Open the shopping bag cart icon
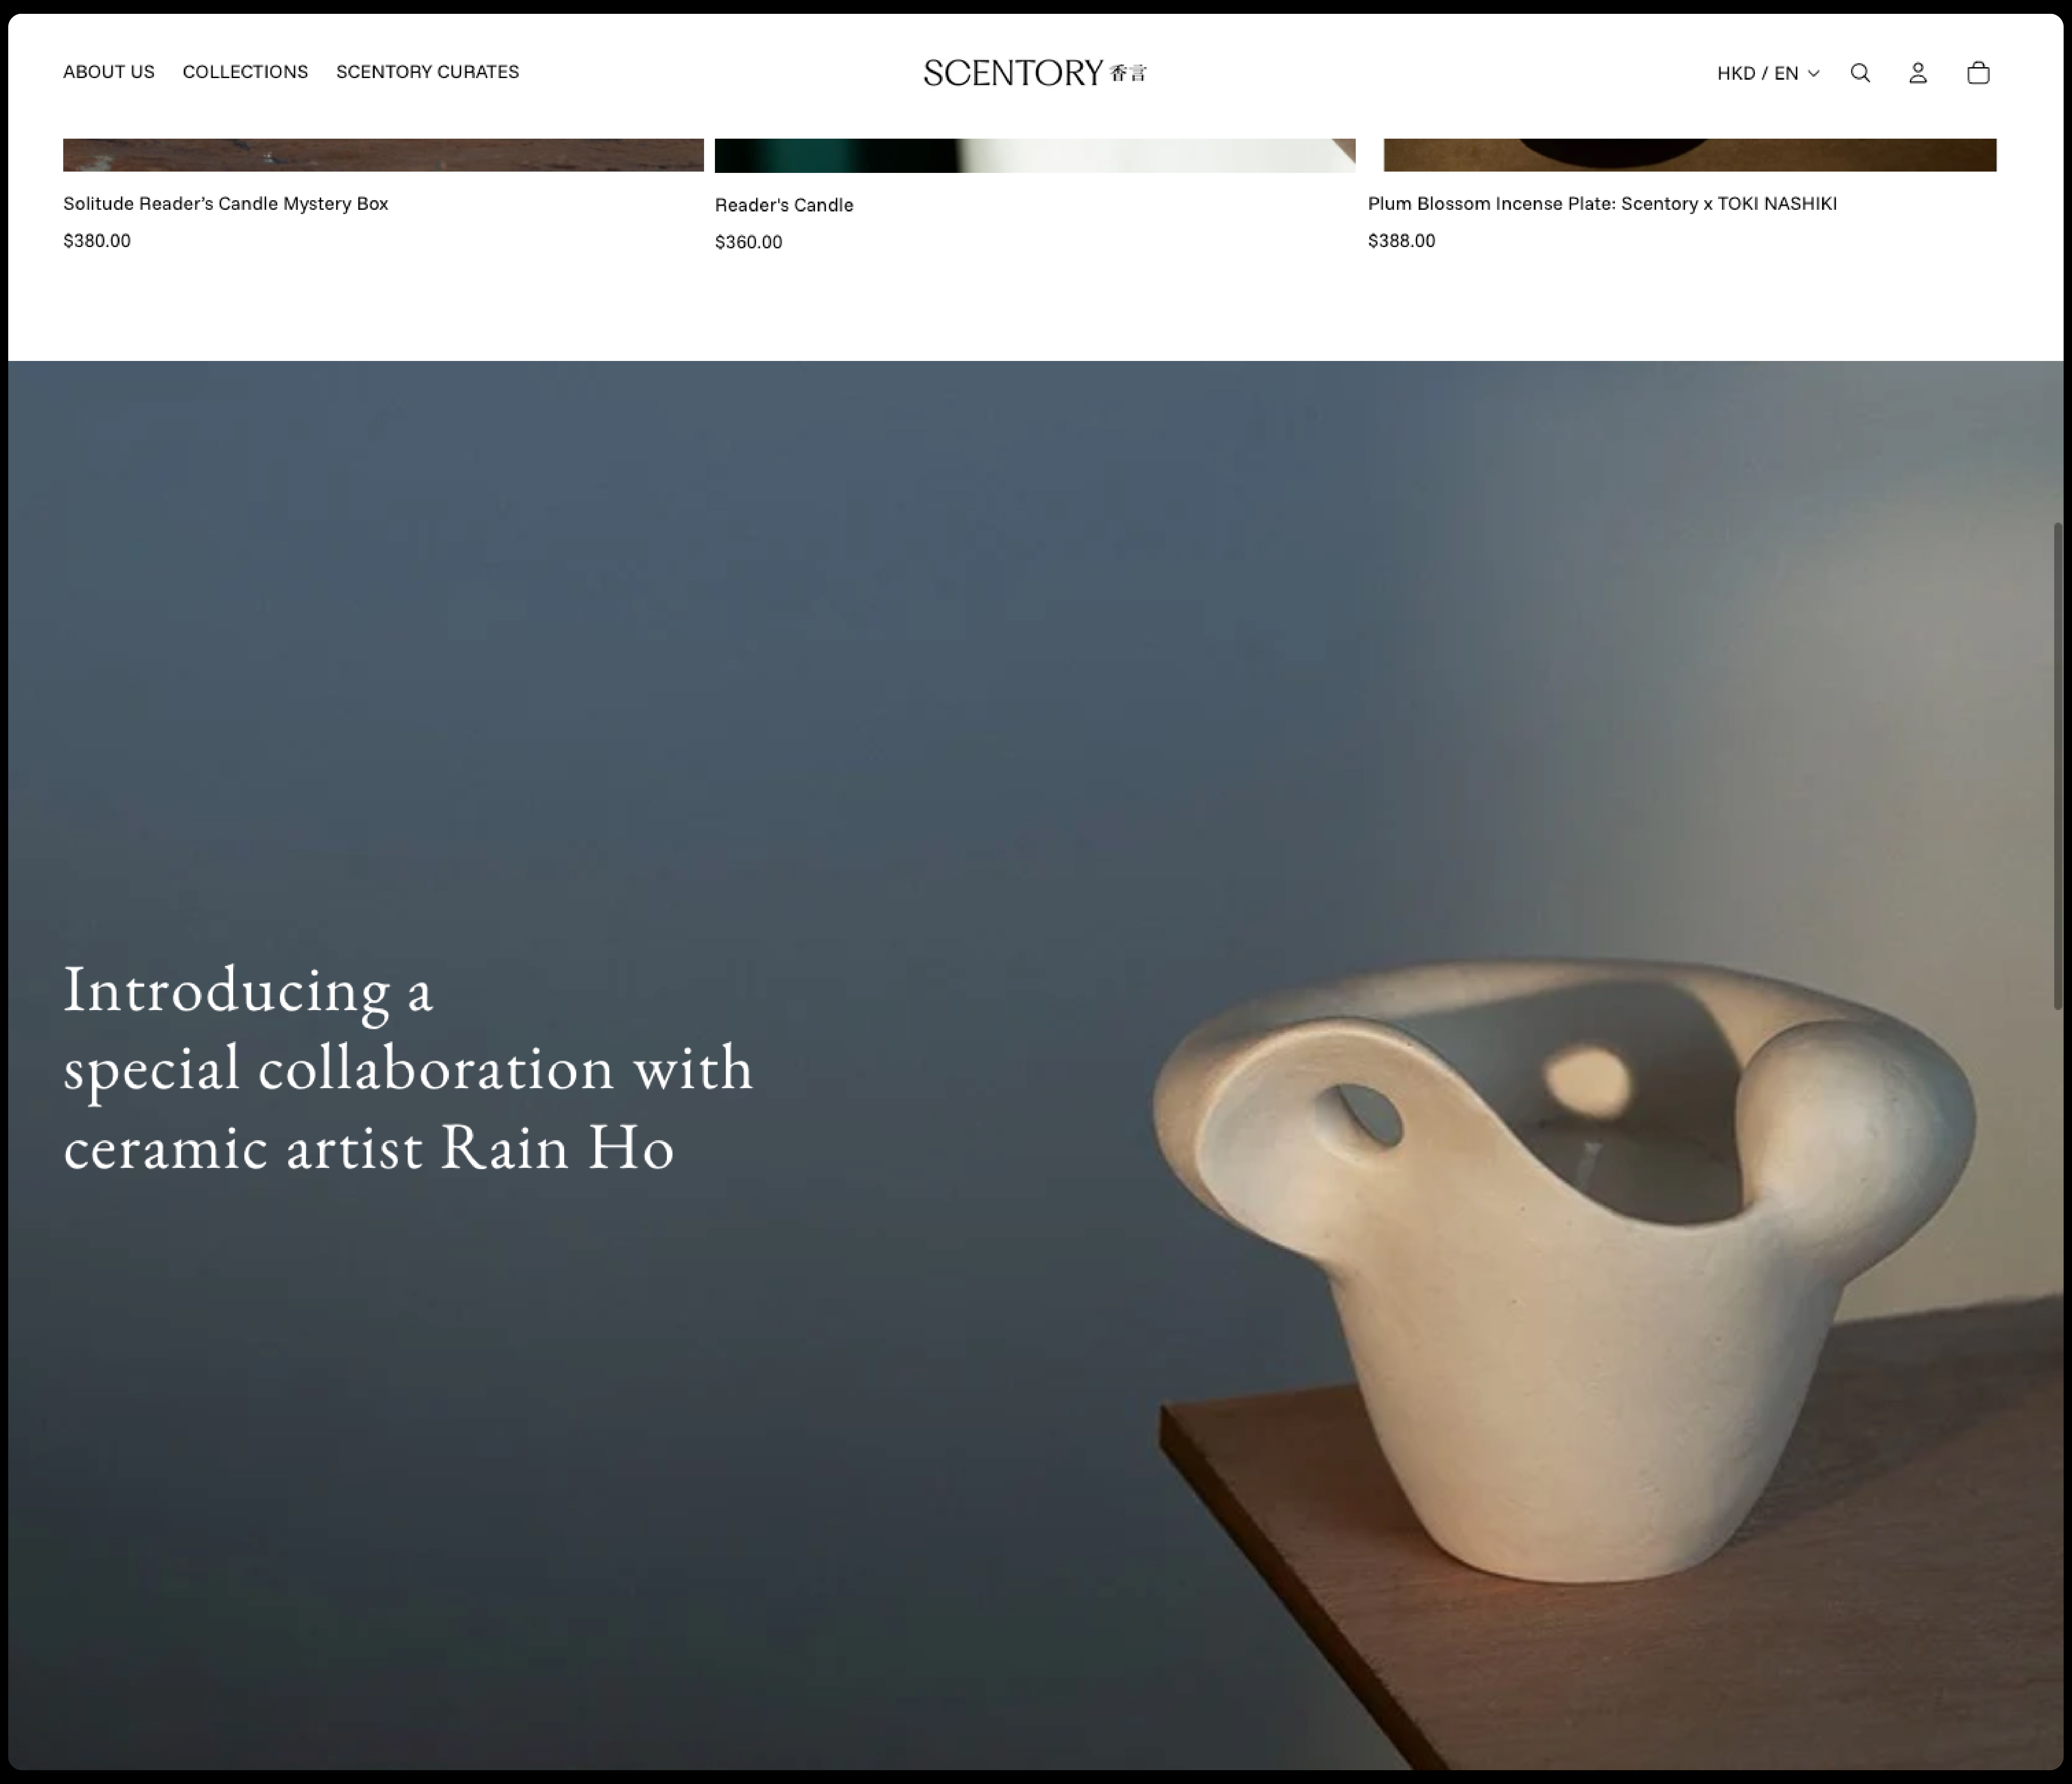Image resolution: width=2072 pixels, height=1784 pixels. point(1978,73)
